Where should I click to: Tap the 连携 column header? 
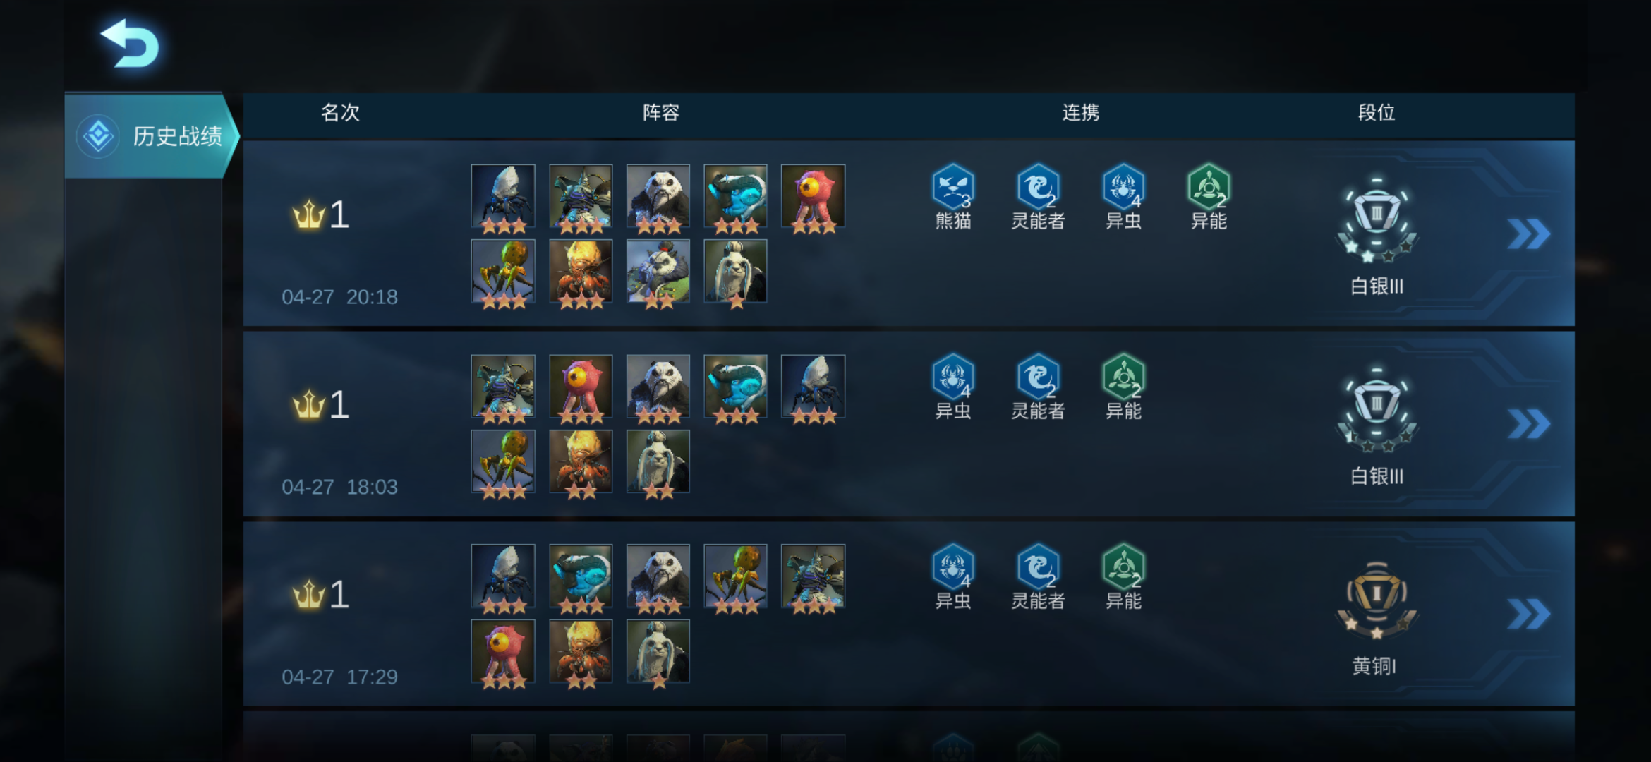pos(1080,113)
